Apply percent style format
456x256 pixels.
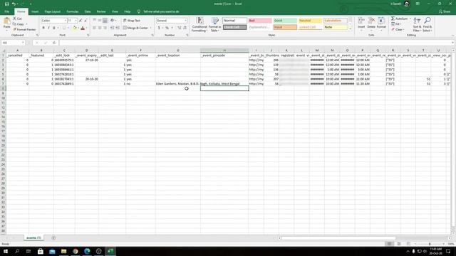click(167, 28)
